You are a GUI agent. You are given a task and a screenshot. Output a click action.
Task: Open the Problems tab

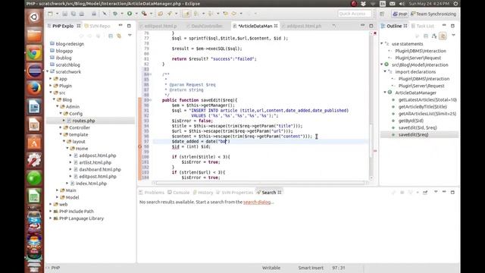tap(152, 193)
